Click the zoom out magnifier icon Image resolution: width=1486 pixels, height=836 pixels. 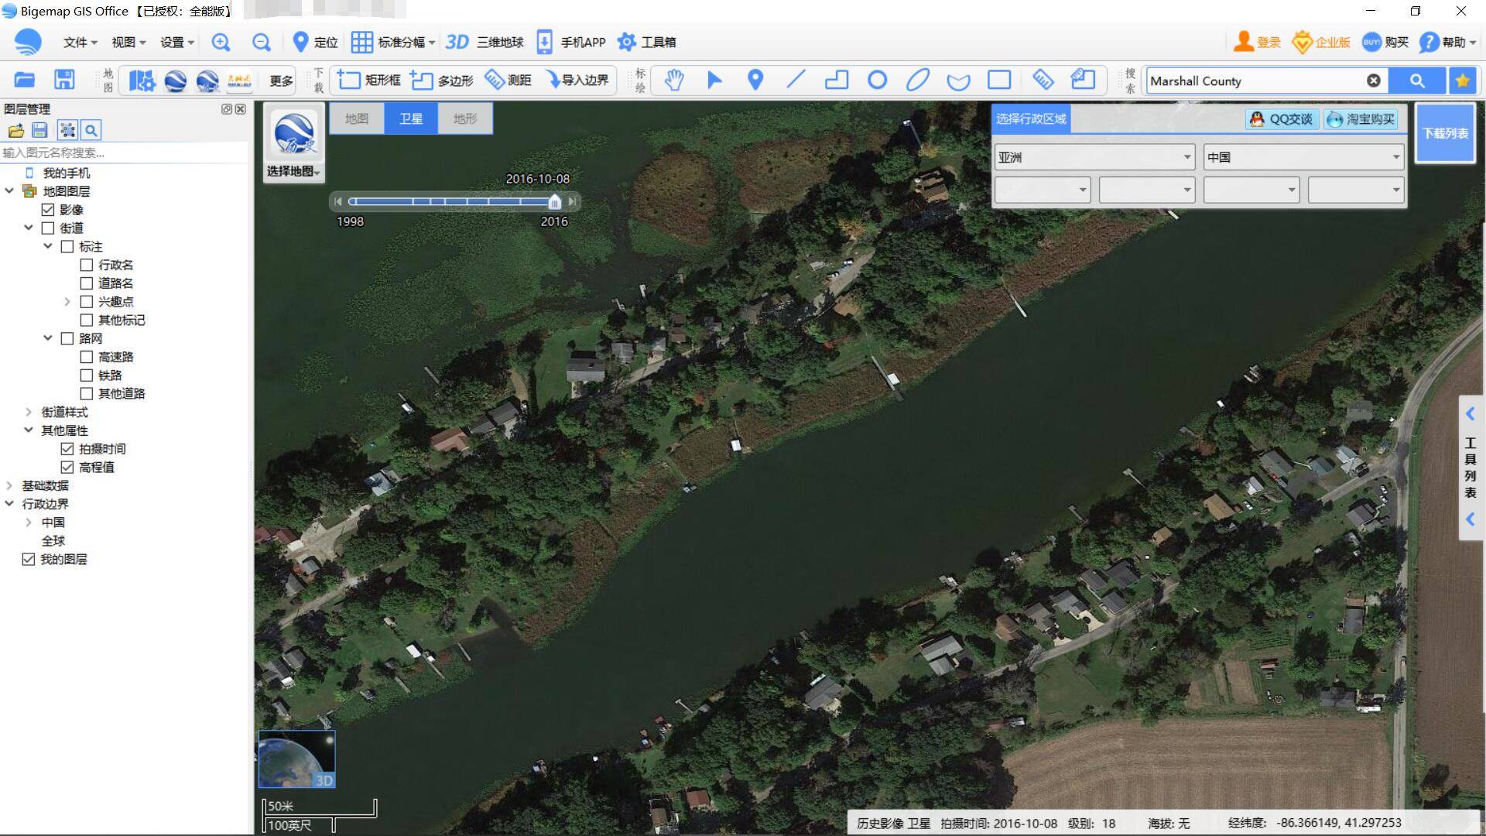point(262,43)
